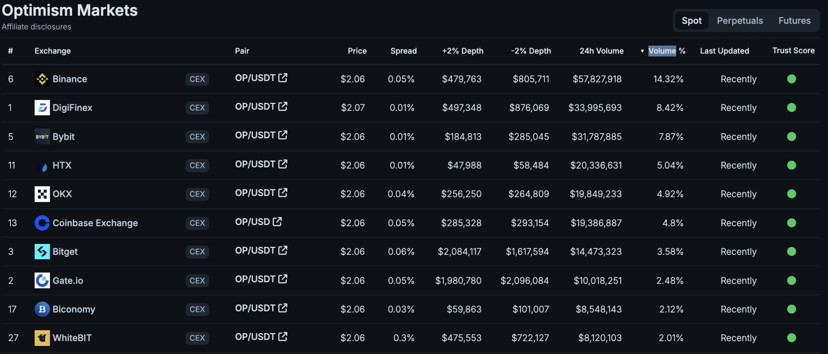Click Biconomy's green trust score indicator
Image resolution: width=828 pixels, height=354 pixels.
(792, 309)
